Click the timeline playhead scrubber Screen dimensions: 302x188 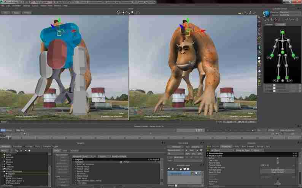click(7, 138)
